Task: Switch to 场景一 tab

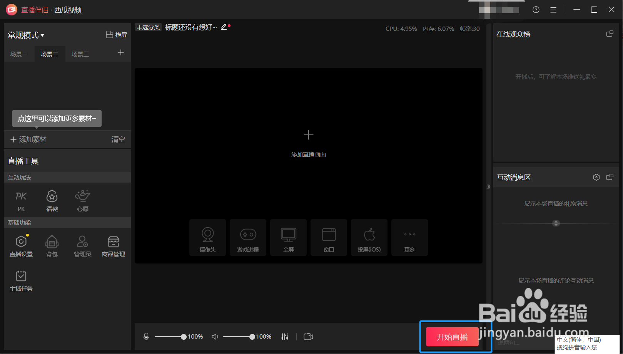Action: 19,54
